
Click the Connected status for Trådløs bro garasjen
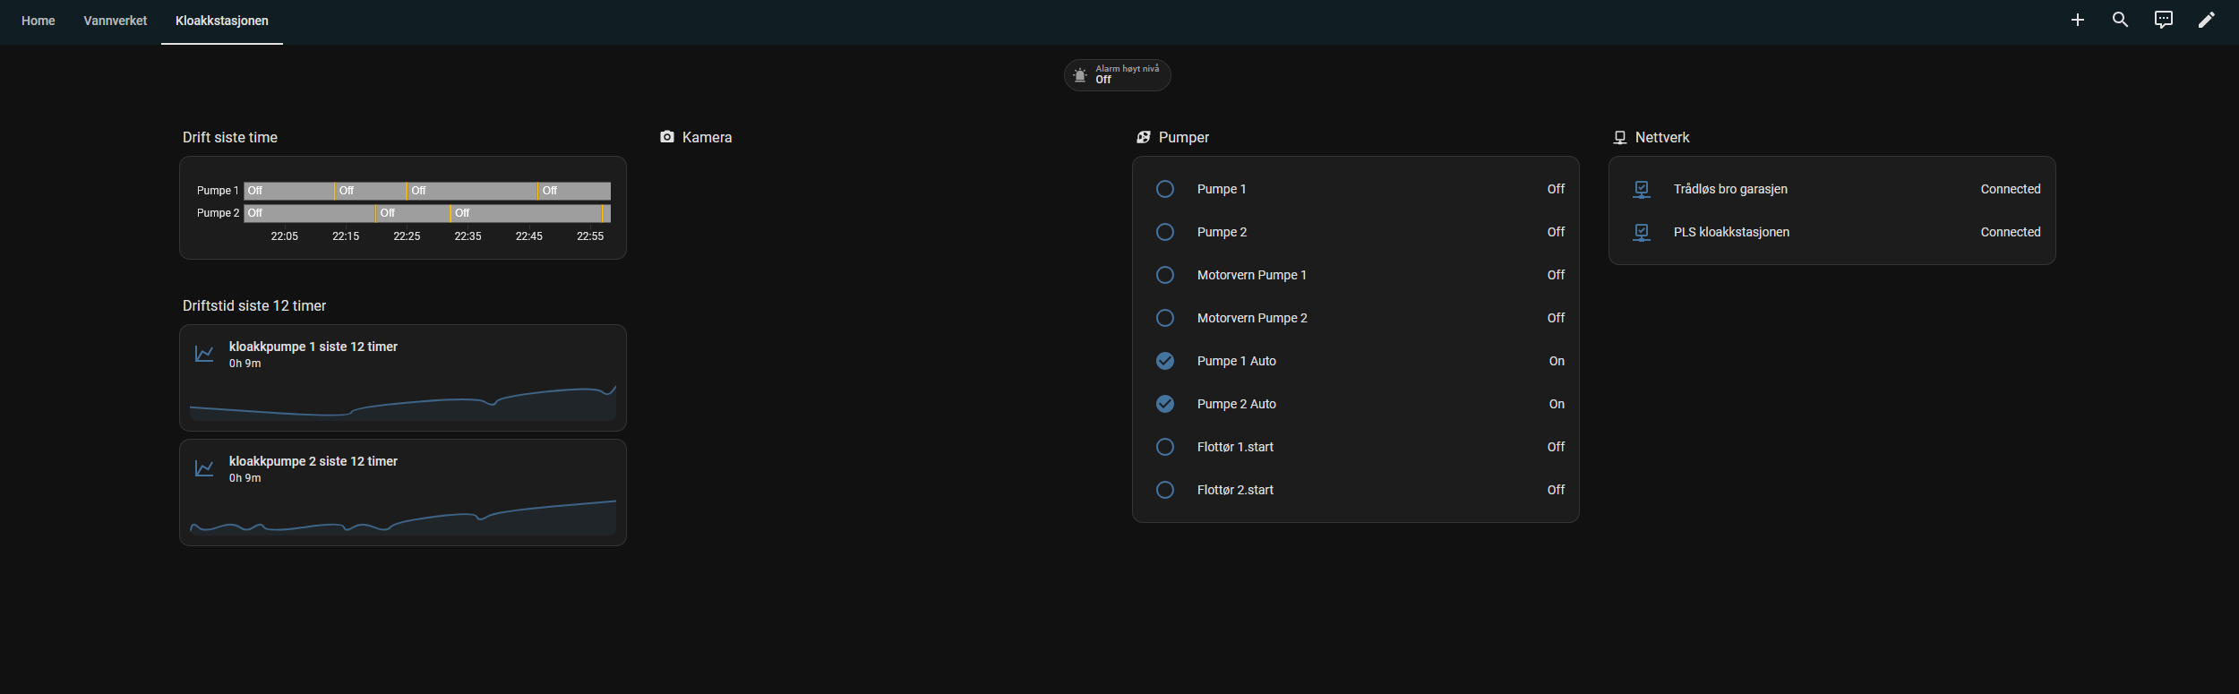tap(2010, 189)
